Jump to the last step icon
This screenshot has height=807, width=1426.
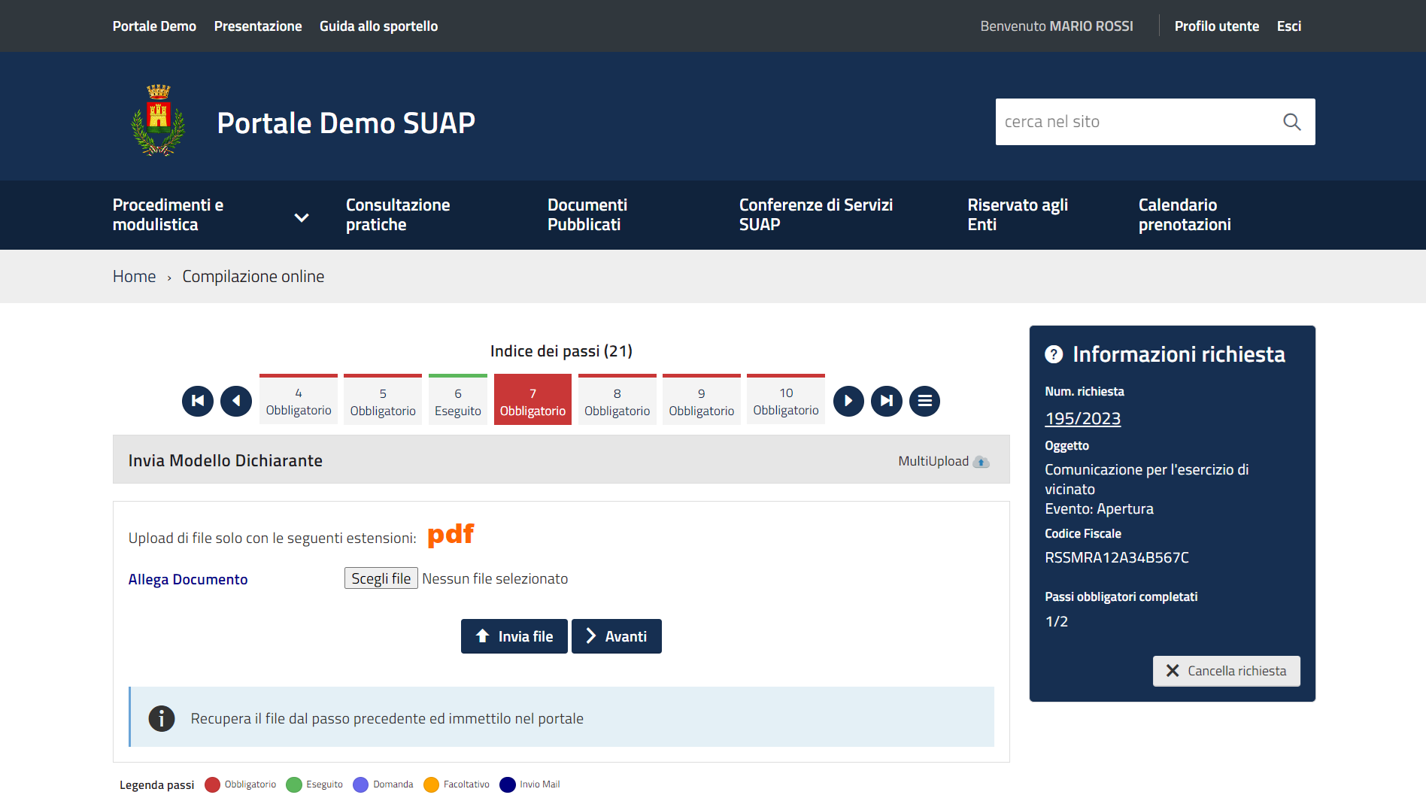(x=887, y=401)
